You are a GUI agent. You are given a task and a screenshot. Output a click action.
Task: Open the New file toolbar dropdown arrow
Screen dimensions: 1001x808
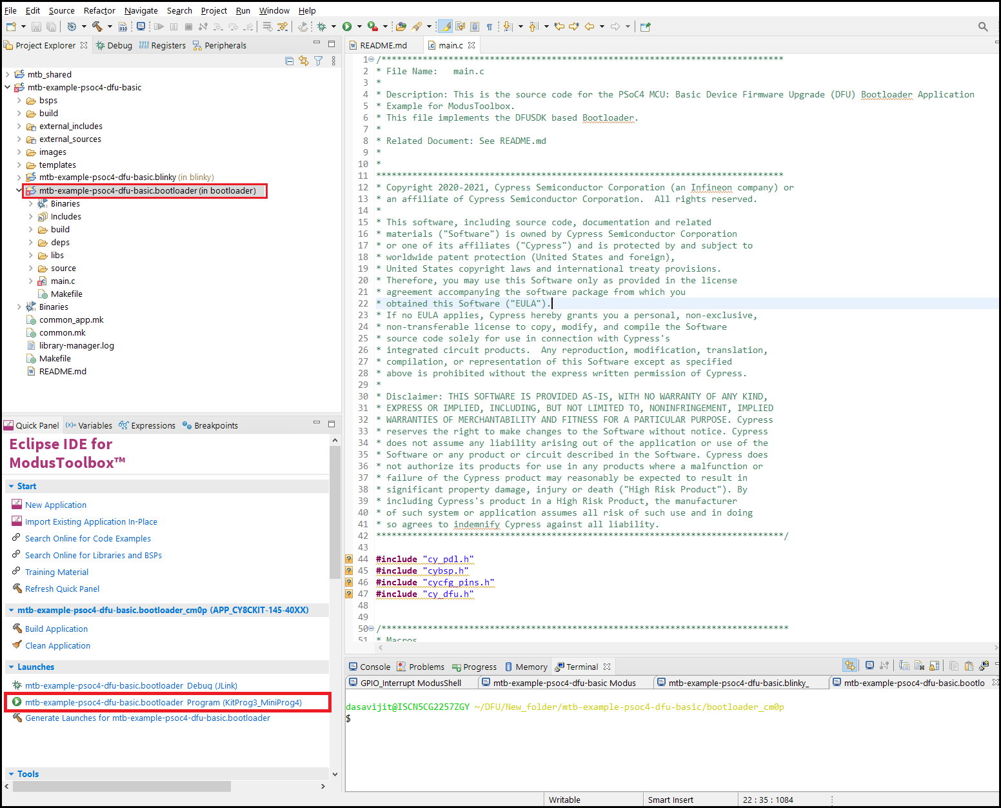[23, 26]
